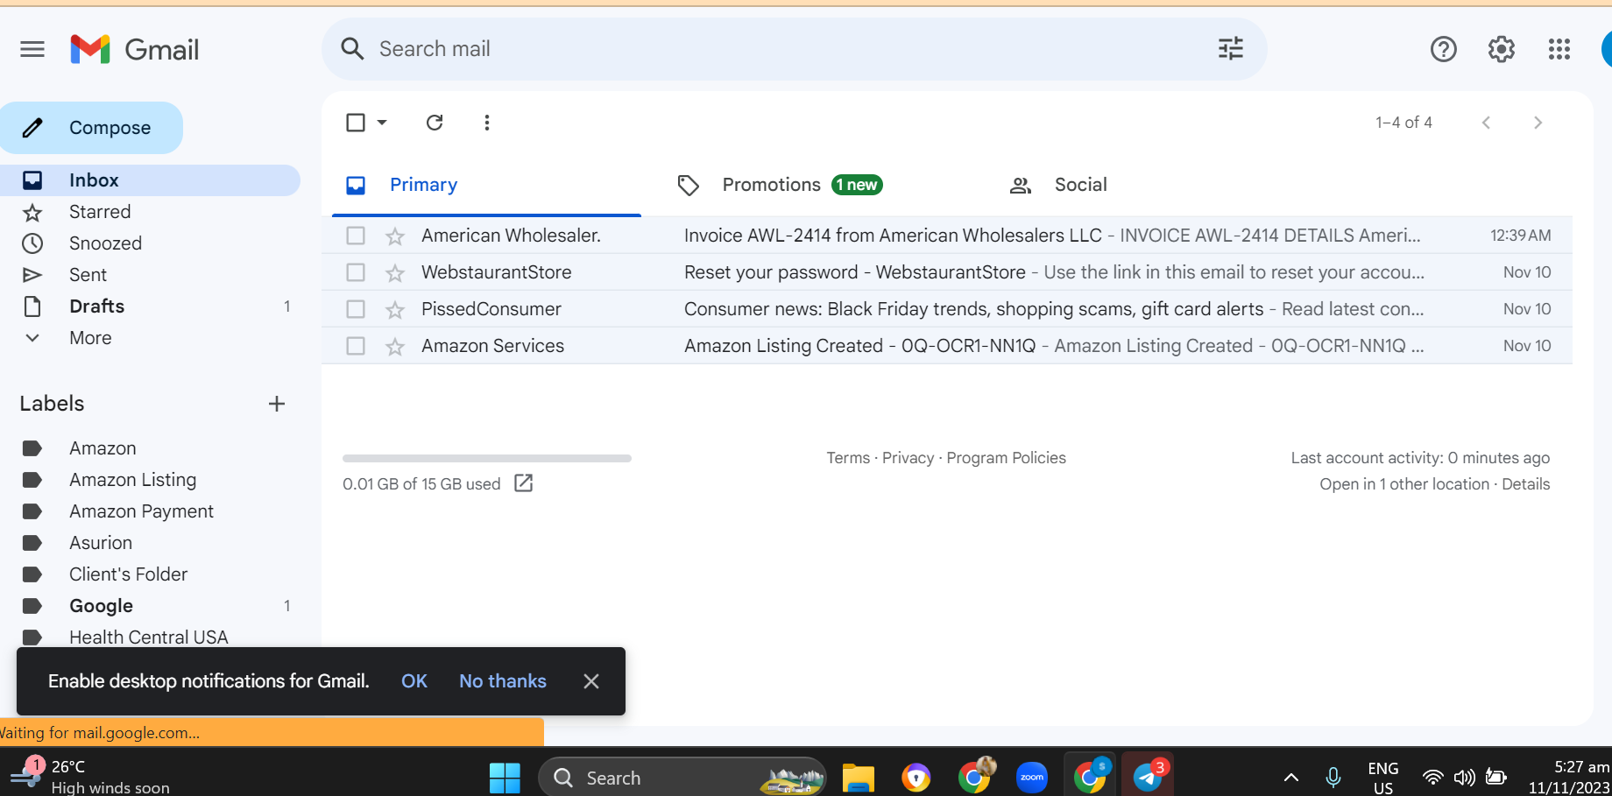
Task: Open Settings gear icon
Action: point(1502,49)
